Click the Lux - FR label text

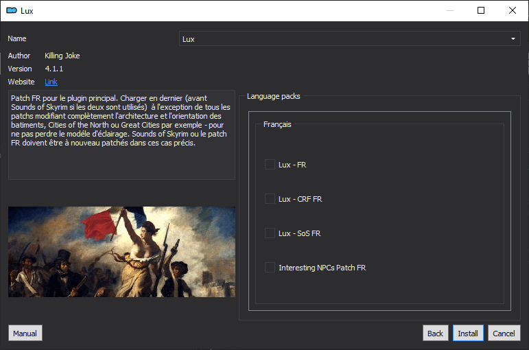tap(292, 165)
